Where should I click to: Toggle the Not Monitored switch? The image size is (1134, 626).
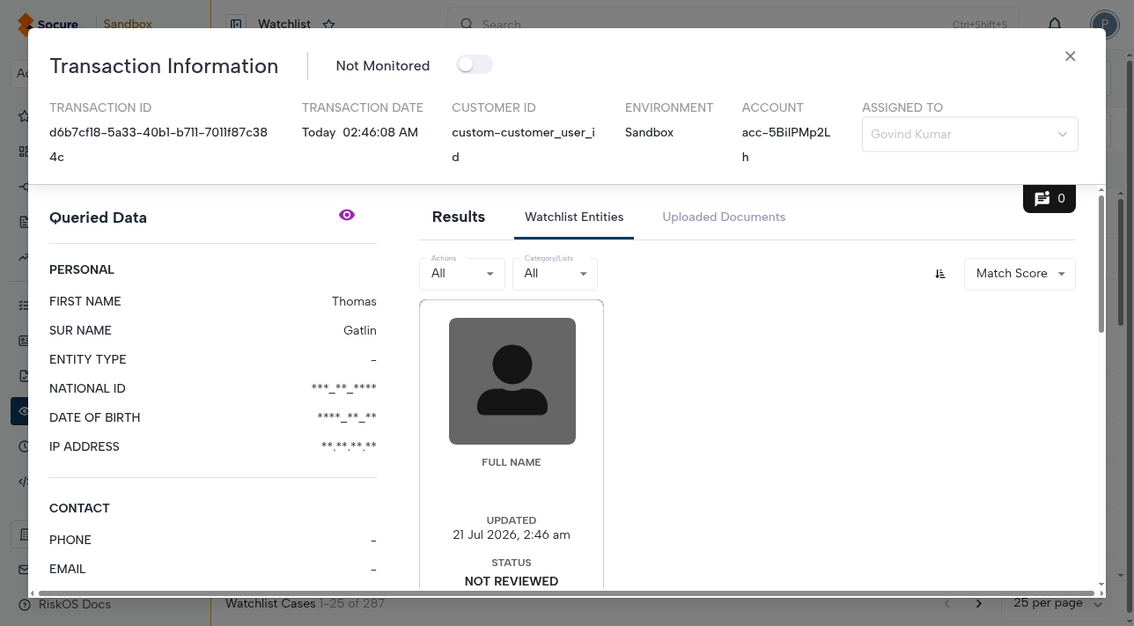(475, 64)
